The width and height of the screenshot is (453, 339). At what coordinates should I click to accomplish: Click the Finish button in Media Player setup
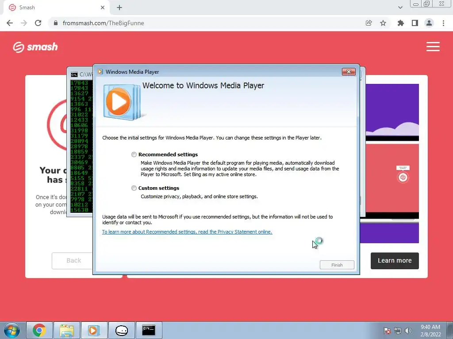click(337, 265)
